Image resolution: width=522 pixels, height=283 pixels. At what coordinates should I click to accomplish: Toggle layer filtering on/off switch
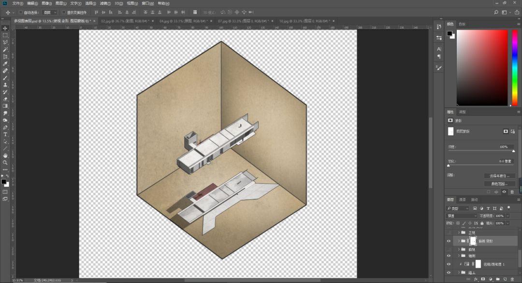(508, 208)
